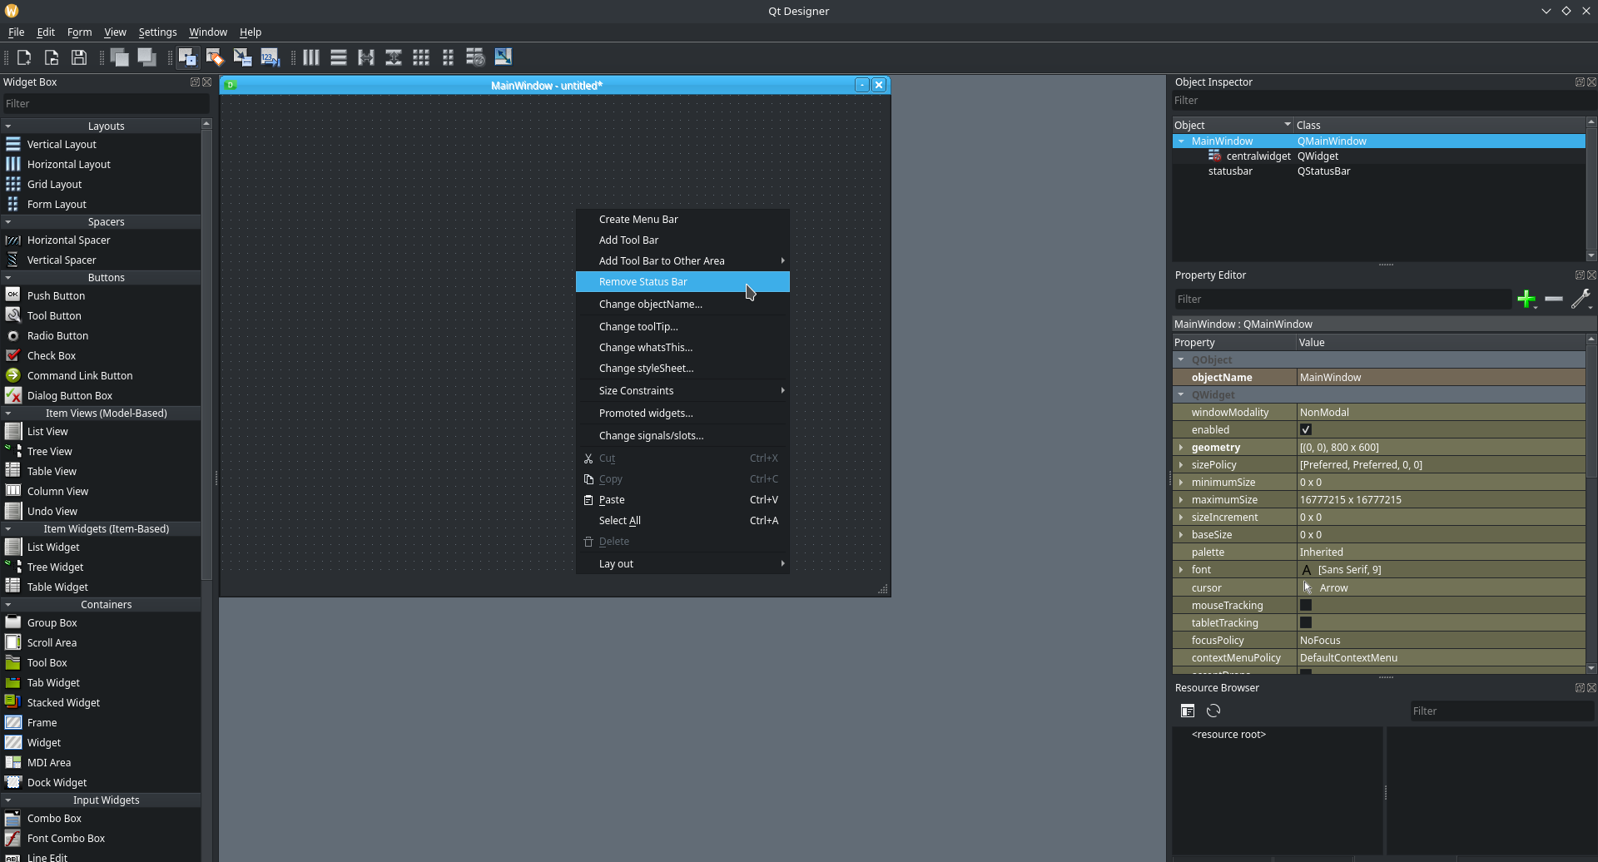1598x862 pixels.
Task: Open the Settings menu
Action: point(157,32)
